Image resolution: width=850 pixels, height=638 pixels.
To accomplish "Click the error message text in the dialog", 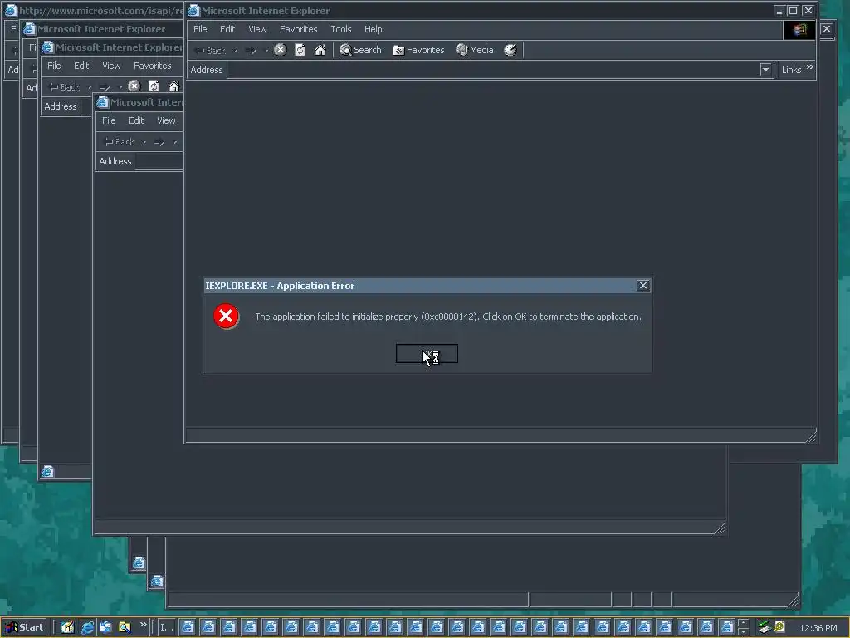I will coord(447,317).
